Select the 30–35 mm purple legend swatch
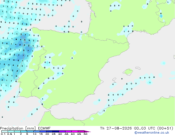The height and width of the screenshot is (135, 175). 62,131
